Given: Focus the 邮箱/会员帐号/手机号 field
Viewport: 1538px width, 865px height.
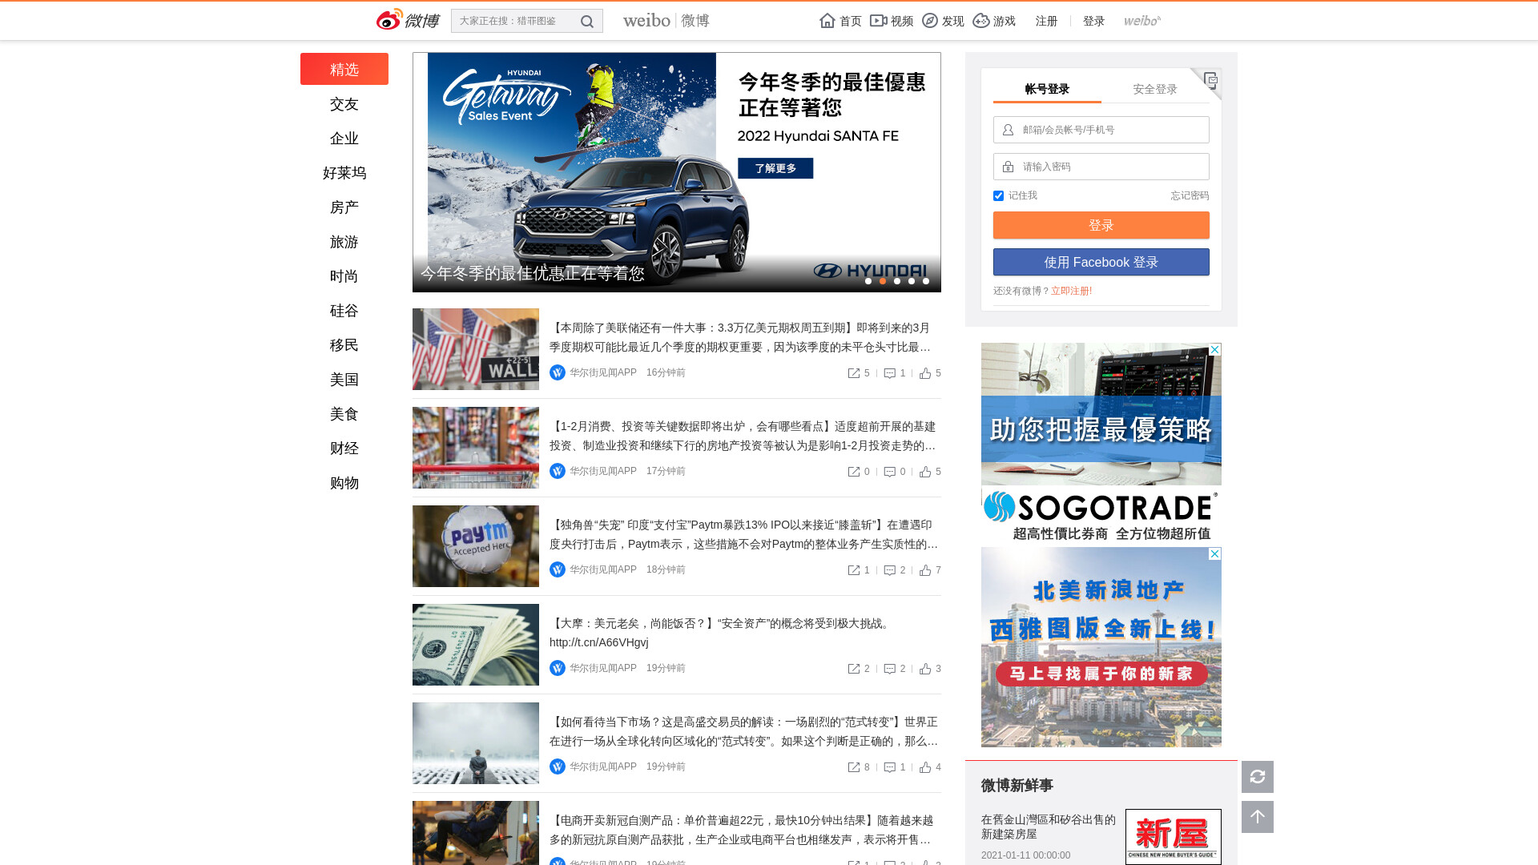Looking at the screenshot, I should coord(1101,130).
